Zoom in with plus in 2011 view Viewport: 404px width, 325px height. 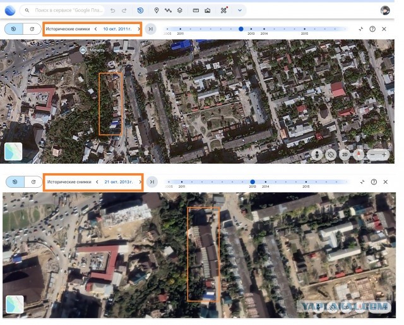tap(384, 155)
